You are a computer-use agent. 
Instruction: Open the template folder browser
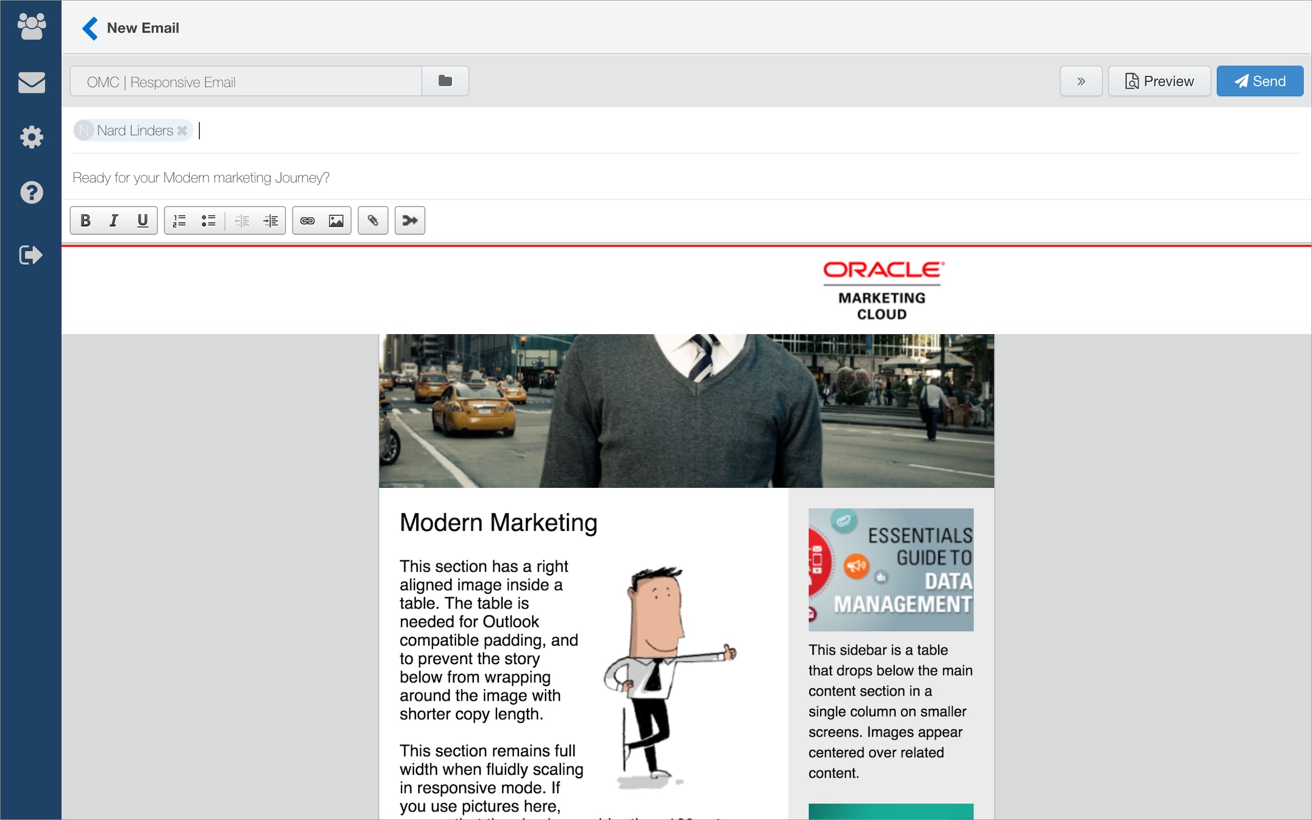[445, 81]
